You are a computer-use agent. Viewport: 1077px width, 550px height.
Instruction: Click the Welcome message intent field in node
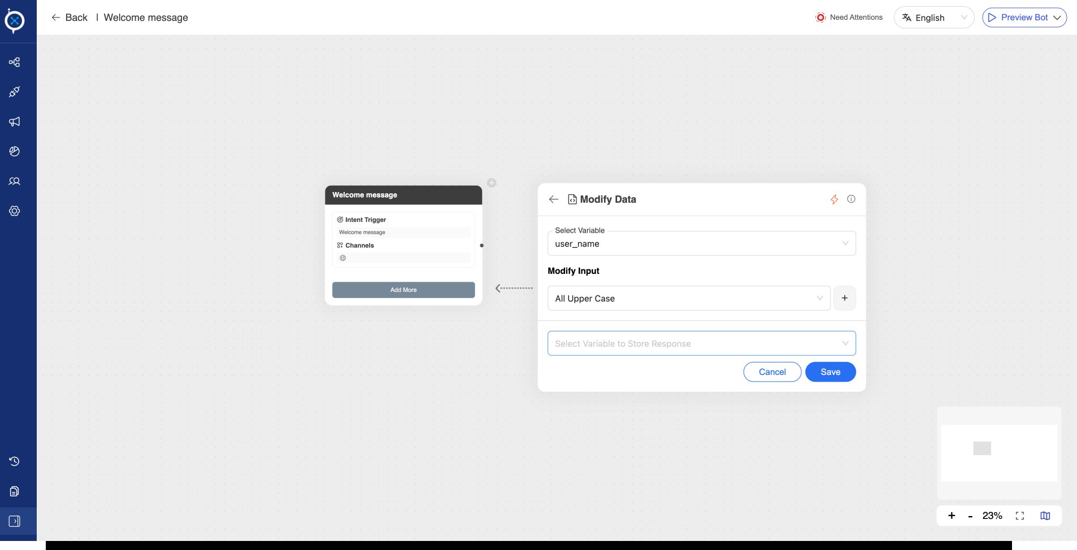(x=403, y=232)
